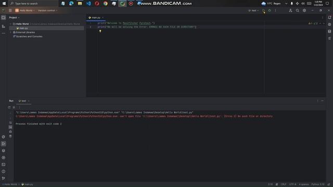Open the Python Packages tool window icon

(x=4, y=137)
